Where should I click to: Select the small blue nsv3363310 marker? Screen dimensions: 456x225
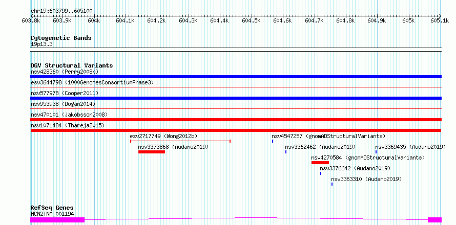(332, 184)
